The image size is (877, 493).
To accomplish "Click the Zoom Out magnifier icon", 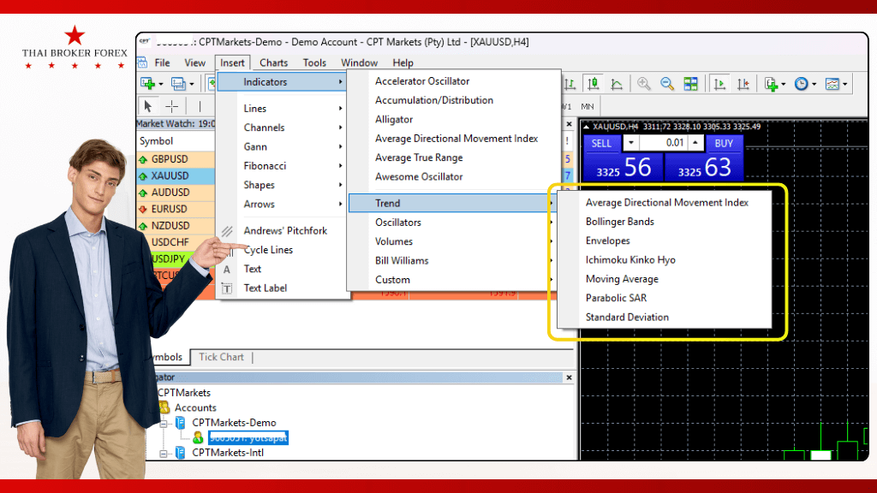I will (666, 84).
